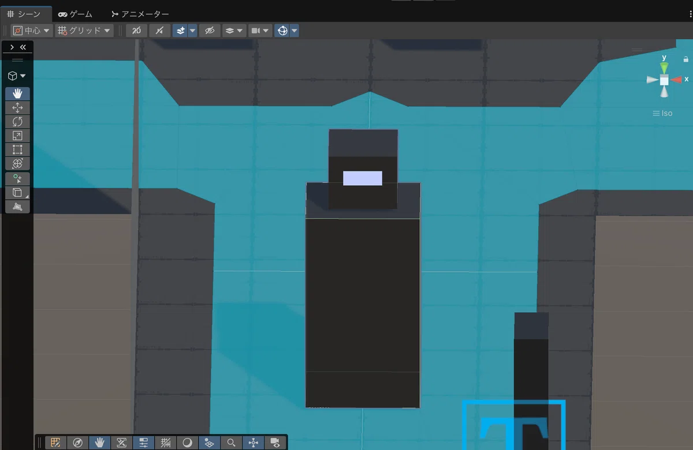Toggle the 2D view mode button
This screenshot has height=450, width=693.
[136, 31]
